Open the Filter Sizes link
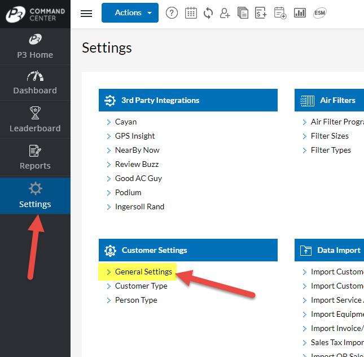 click(330, 136)
